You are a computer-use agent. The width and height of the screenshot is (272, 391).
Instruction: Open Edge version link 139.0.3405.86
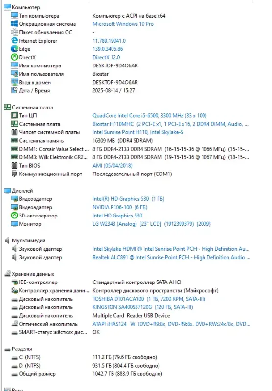(108, 49)
